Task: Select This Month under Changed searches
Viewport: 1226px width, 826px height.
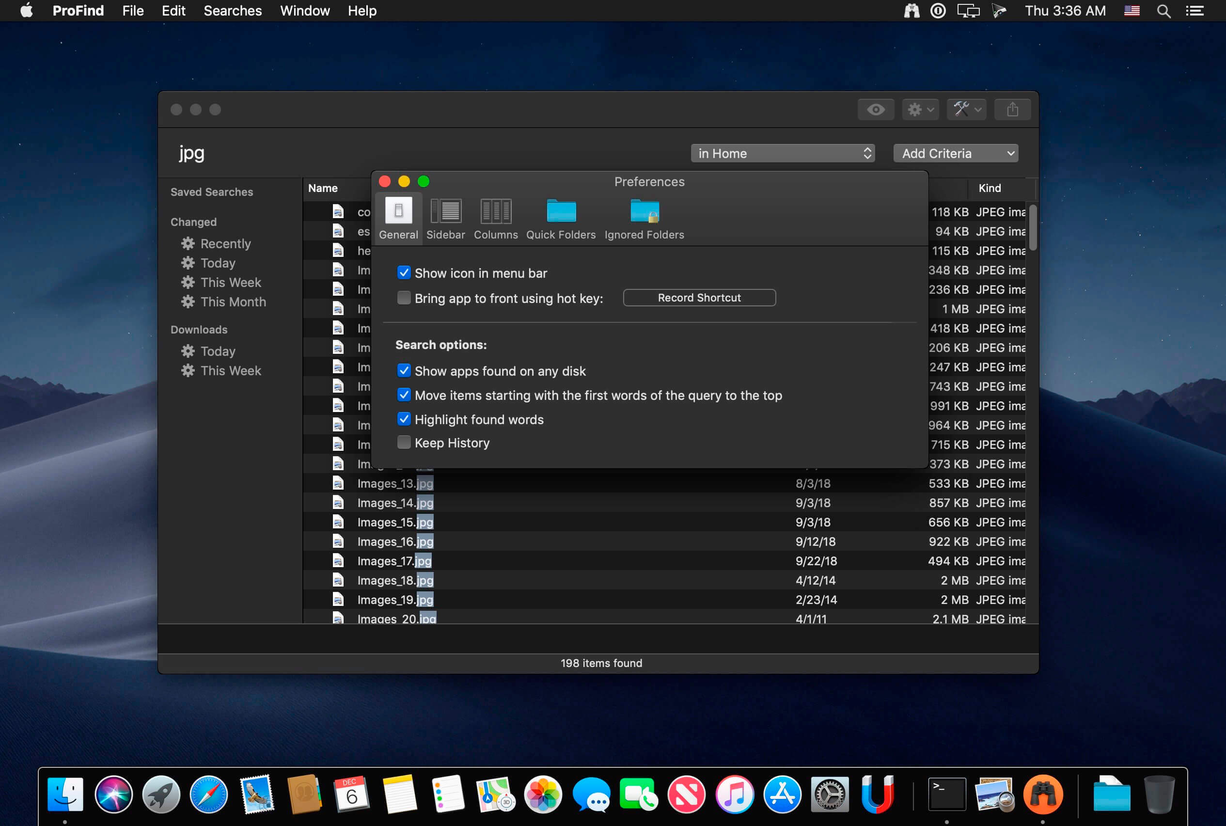Action: pyautogui.click(x=232, y=302)
